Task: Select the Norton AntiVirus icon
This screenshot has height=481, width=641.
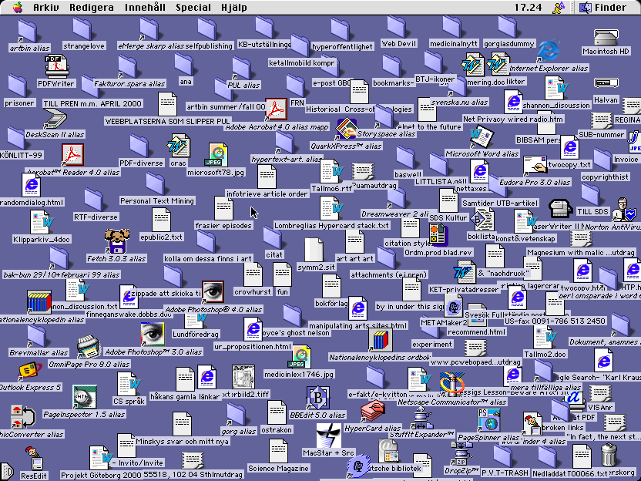Action: (x=624, y=210)
